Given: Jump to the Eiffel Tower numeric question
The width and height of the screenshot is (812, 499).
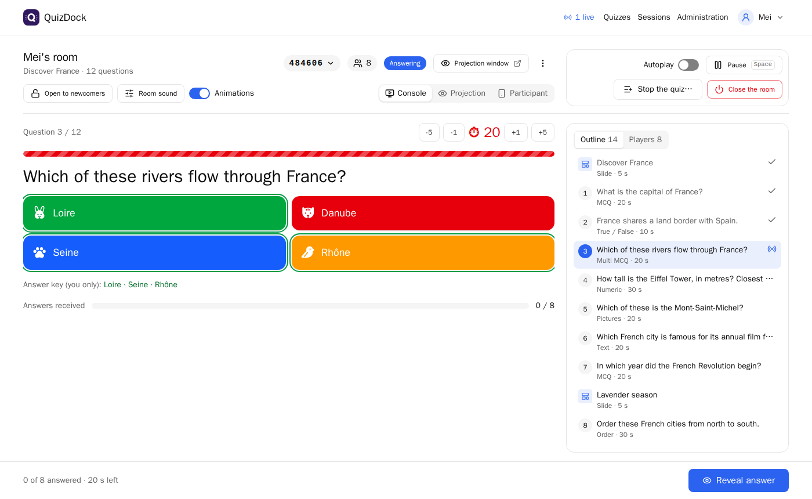Looking at the screenshot, I should coord(677,284).
